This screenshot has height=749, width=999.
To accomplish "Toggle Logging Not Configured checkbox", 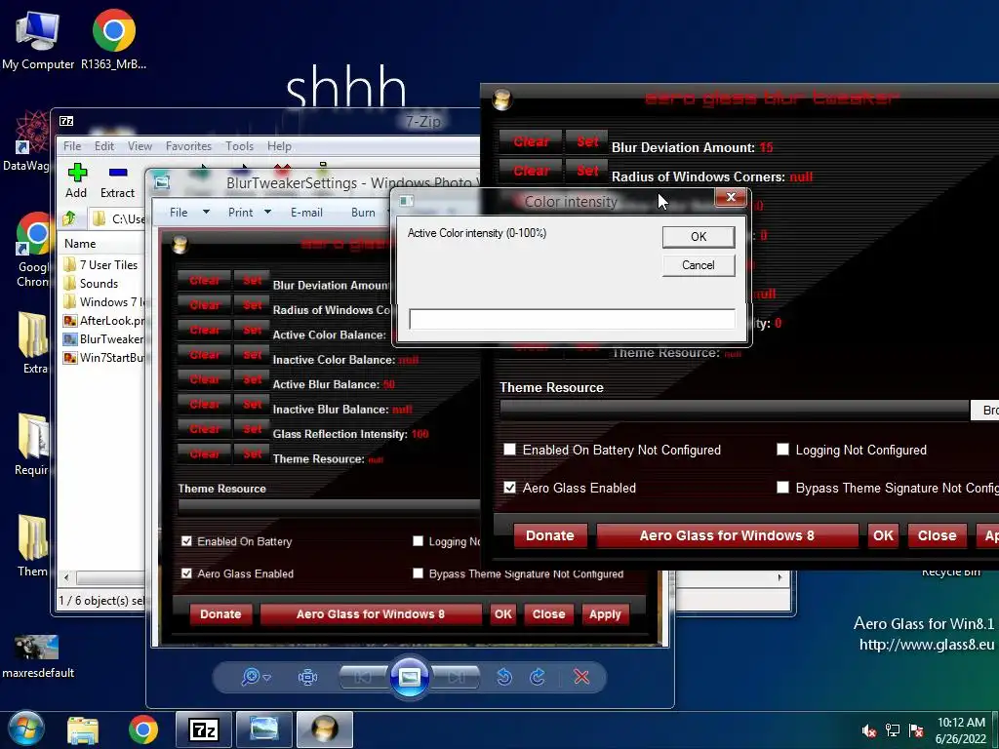I will (783, 450).
